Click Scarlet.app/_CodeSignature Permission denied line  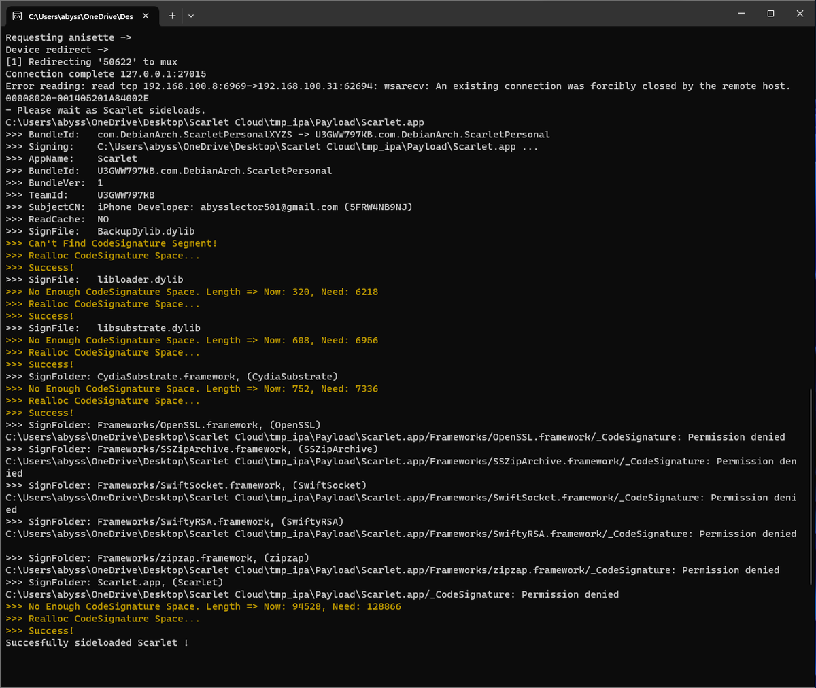point(312,595)
